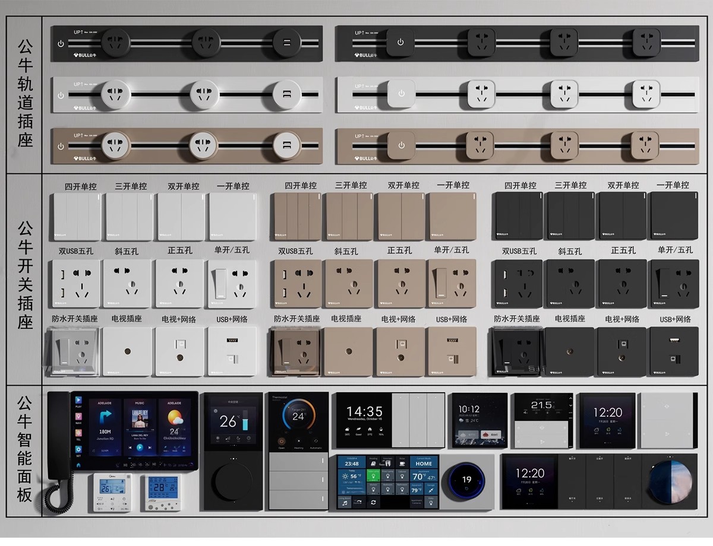Select the black USB+网络 socket panel
The image size is (713, 546).
point(674,351)
